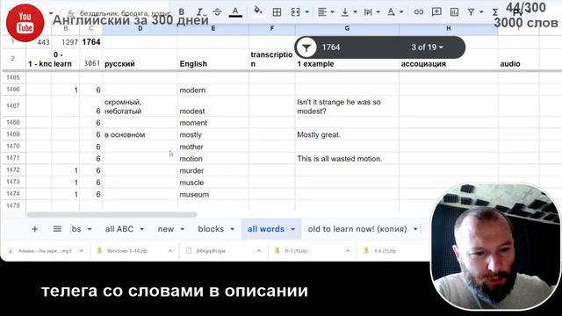Click the horizontal scrollbar of the sheet
562x316 pixels.
[x=112, y=214]
